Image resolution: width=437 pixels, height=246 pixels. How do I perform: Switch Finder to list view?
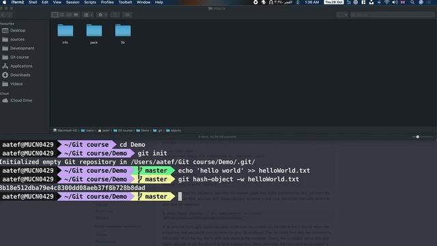62,15
